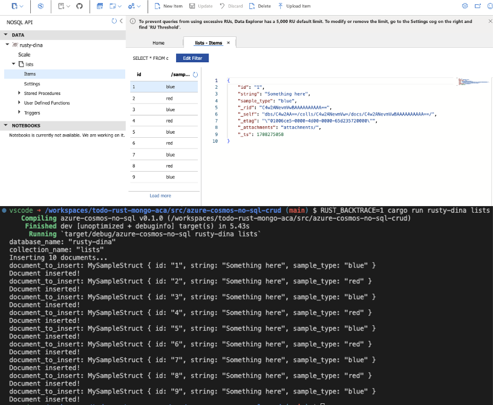Click the Load more link
Screen dimensions: 493x405
pyautogui.click(x=160, y=196)
